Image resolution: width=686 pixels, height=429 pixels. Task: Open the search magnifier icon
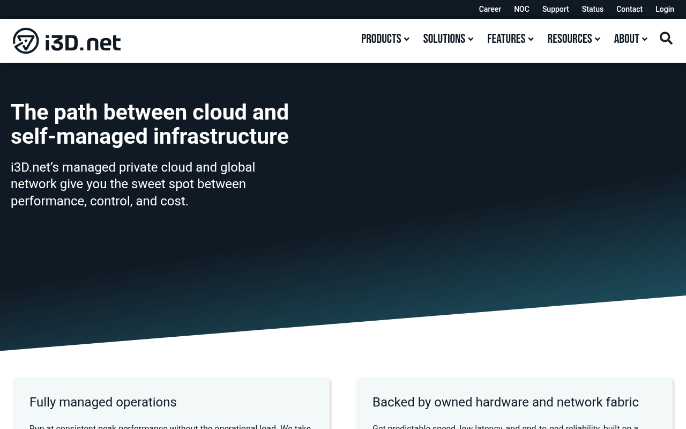click(x=666, y=38)
